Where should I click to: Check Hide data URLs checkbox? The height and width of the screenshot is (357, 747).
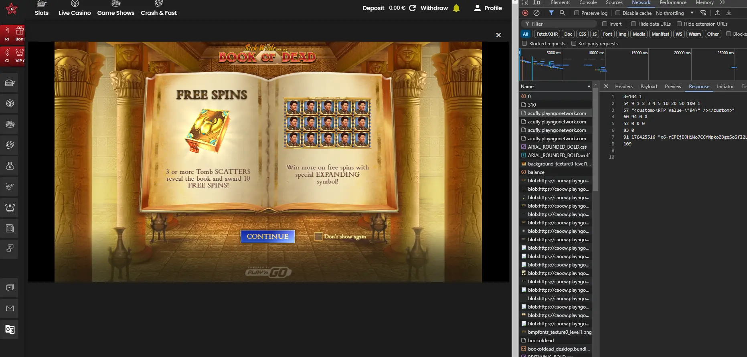(x=634, y=24)
